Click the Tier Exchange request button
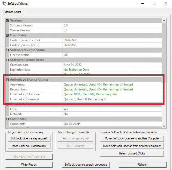The image size is (172, 170). click(75, 138)
